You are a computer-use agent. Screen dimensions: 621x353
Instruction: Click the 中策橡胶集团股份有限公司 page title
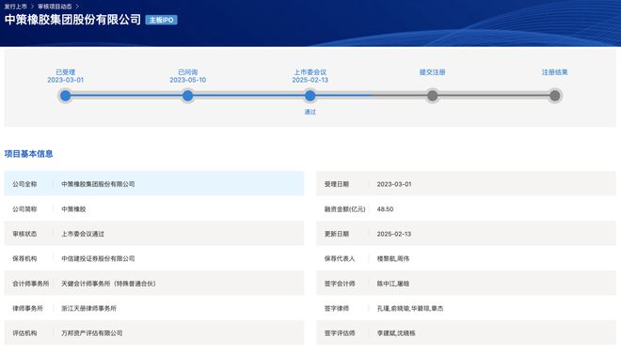coord(72,20)
